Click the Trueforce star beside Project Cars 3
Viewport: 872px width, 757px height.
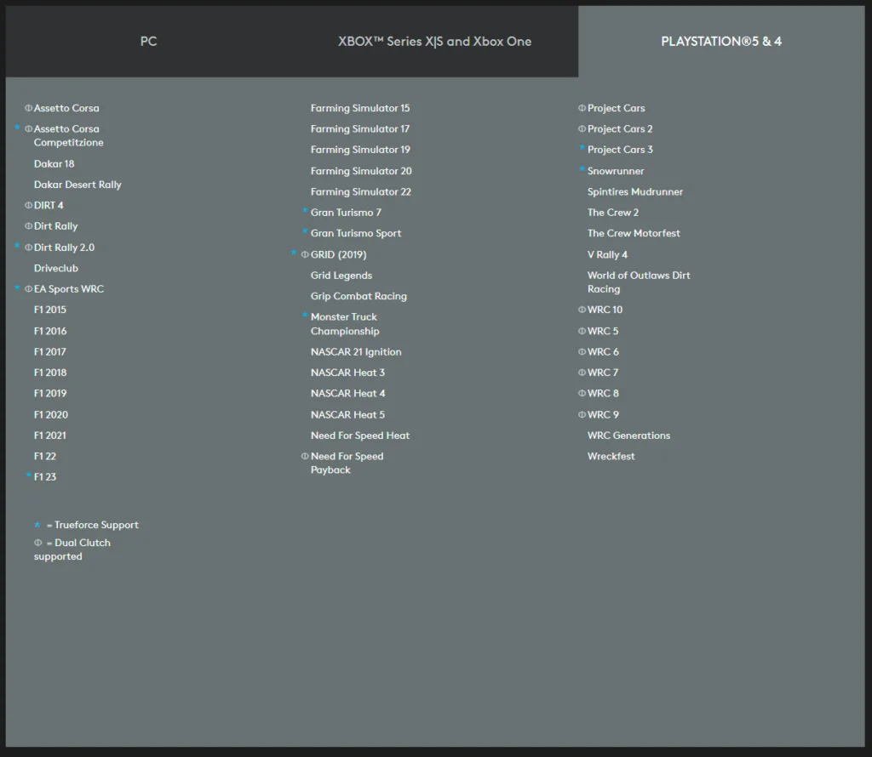coord(582,148)
